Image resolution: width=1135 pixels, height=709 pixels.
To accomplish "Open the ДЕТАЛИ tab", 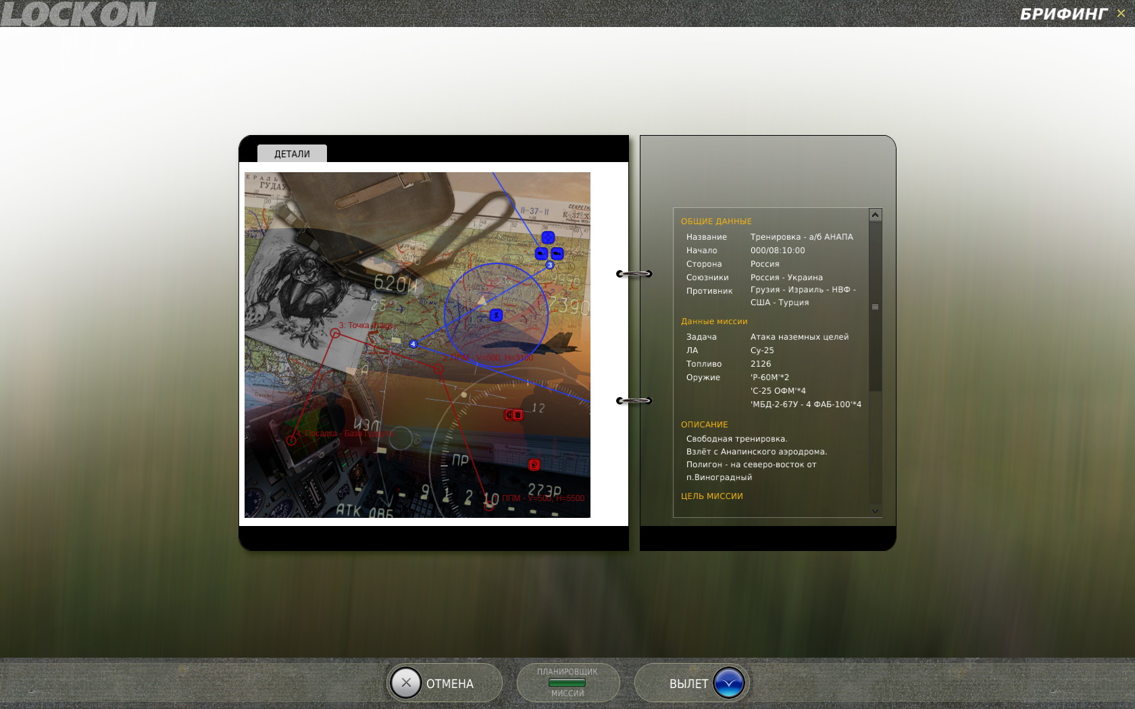I will click(x=292, y=154).
